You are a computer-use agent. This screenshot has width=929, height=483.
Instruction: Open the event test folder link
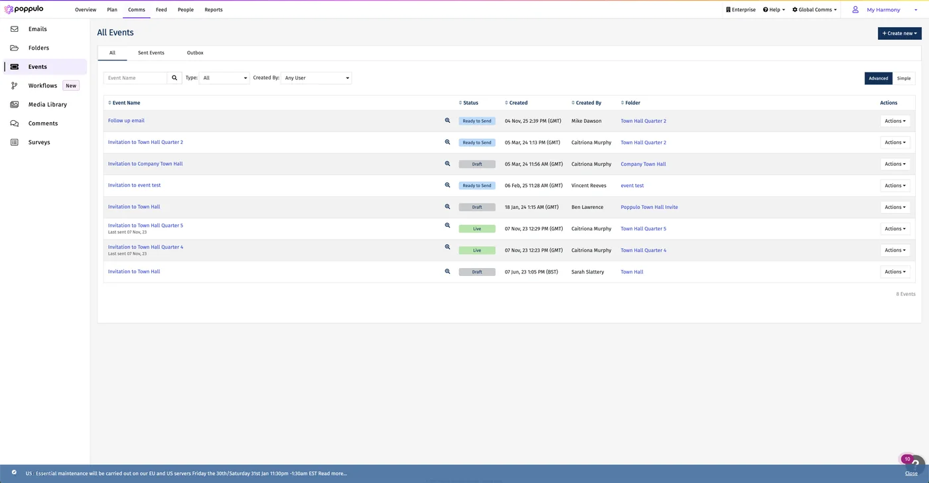(632, 186)
